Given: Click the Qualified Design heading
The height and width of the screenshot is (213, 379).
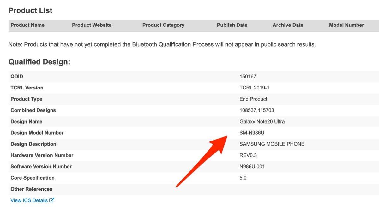Looking at the screenshot, I should (39, 62).
